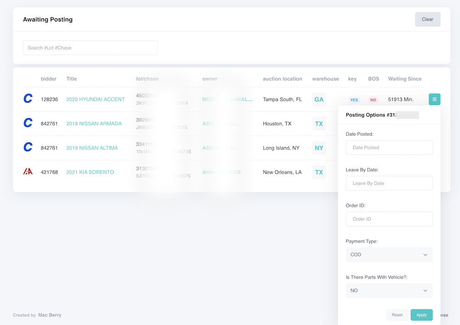460x325 pixels.
Task: Click the lot/chase column header
Action: click(147, 79)
